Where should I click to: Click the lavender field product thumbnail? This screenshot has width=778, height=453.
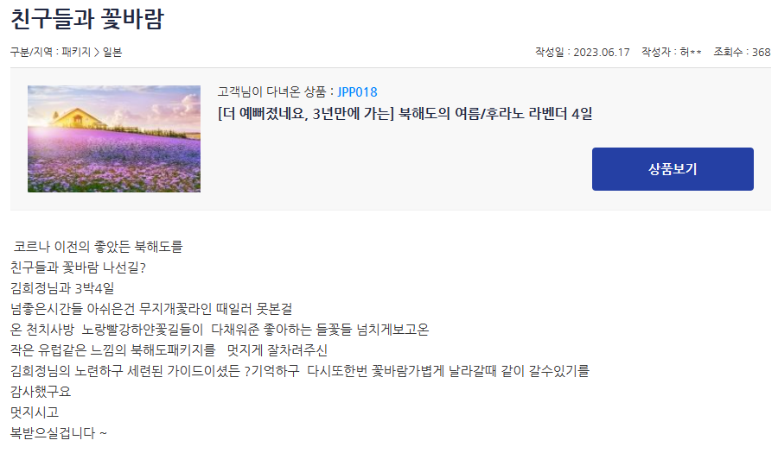coord(114,139)
